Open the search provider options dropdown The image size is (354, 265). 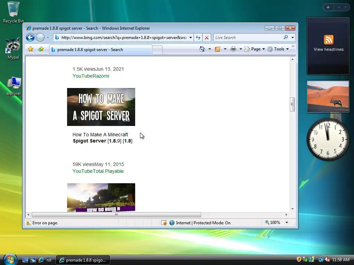tap(292, 38)
